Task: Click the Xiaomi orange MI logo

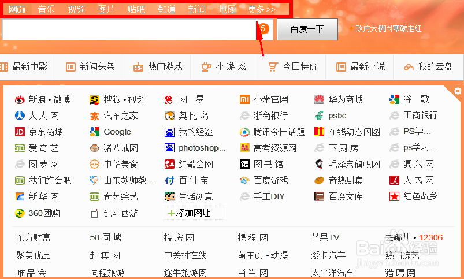Action: point(244,99)
